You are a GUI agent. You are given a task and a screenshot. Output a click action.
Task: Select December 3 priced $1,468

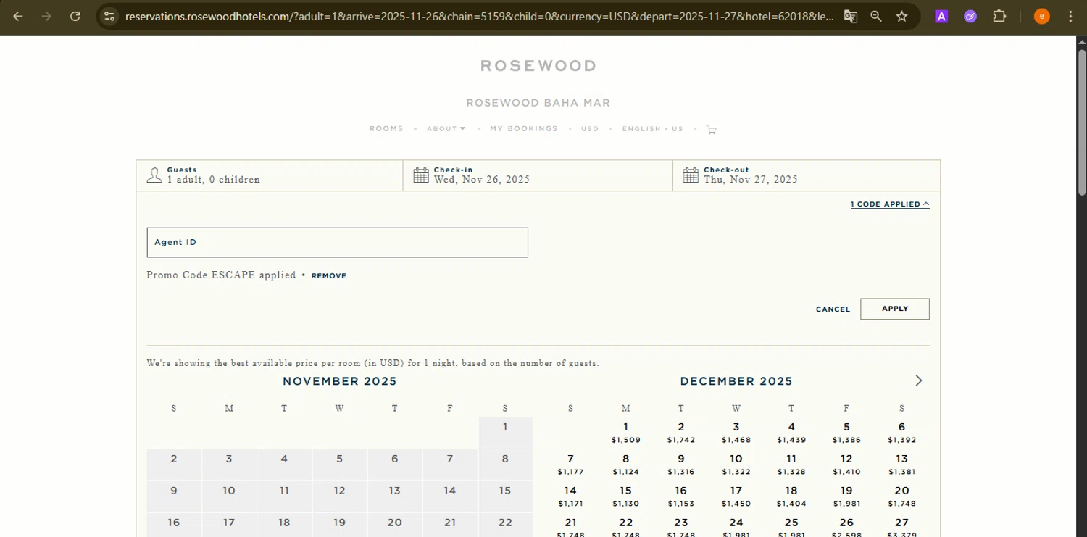pyautogui.click(x=736, y=433)
